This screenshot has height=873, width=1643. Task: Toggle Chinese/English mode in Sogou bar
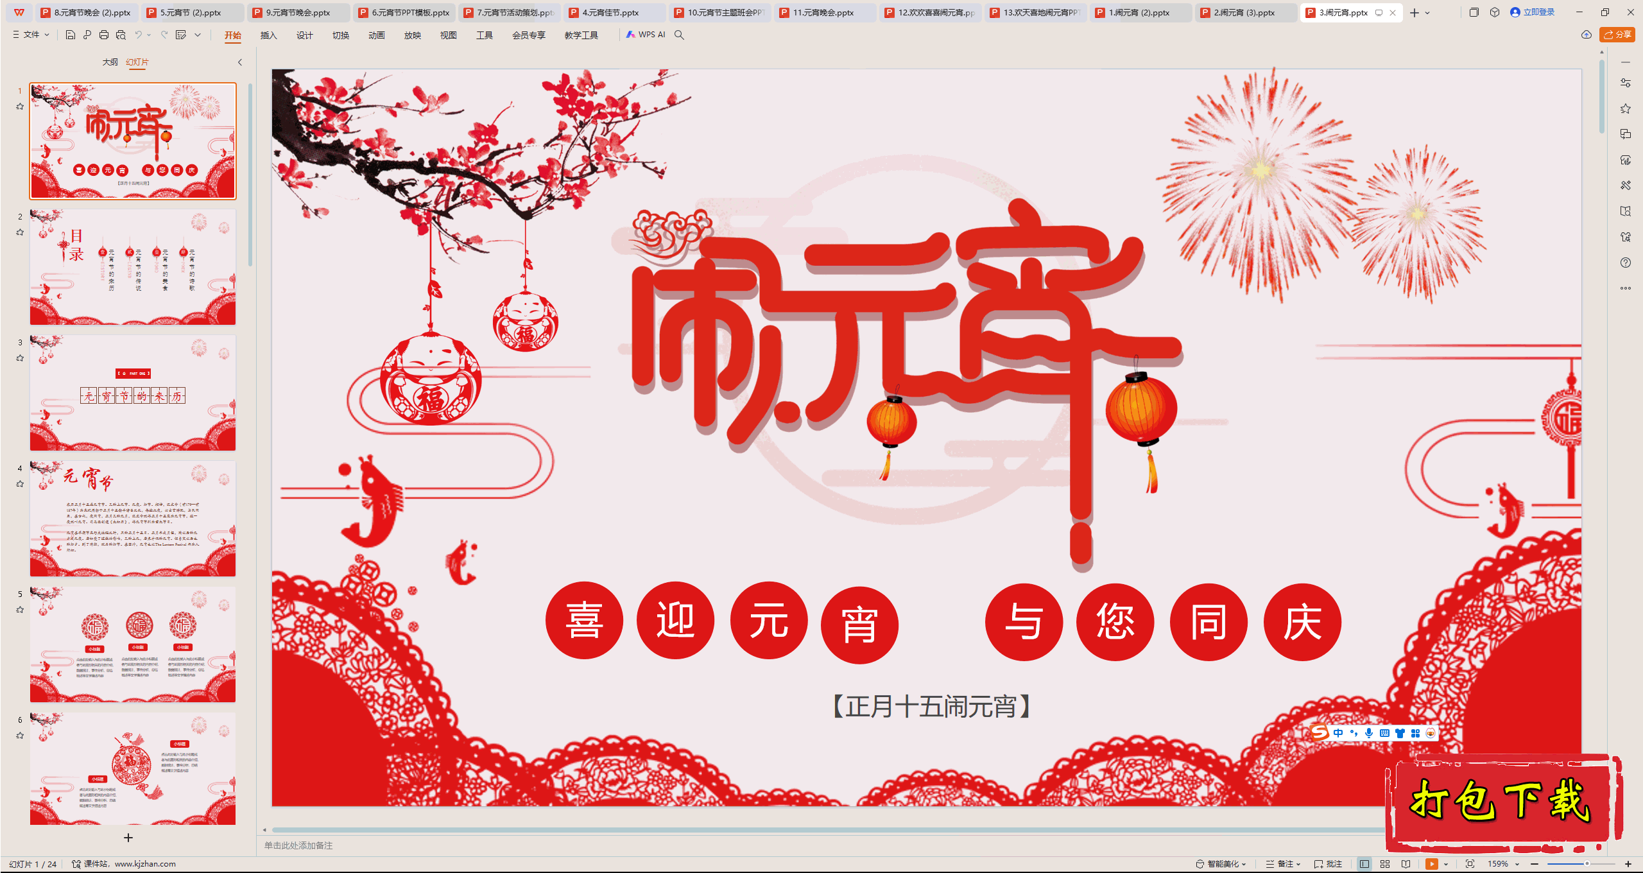pyautogui.click(x=1338, y=733)
